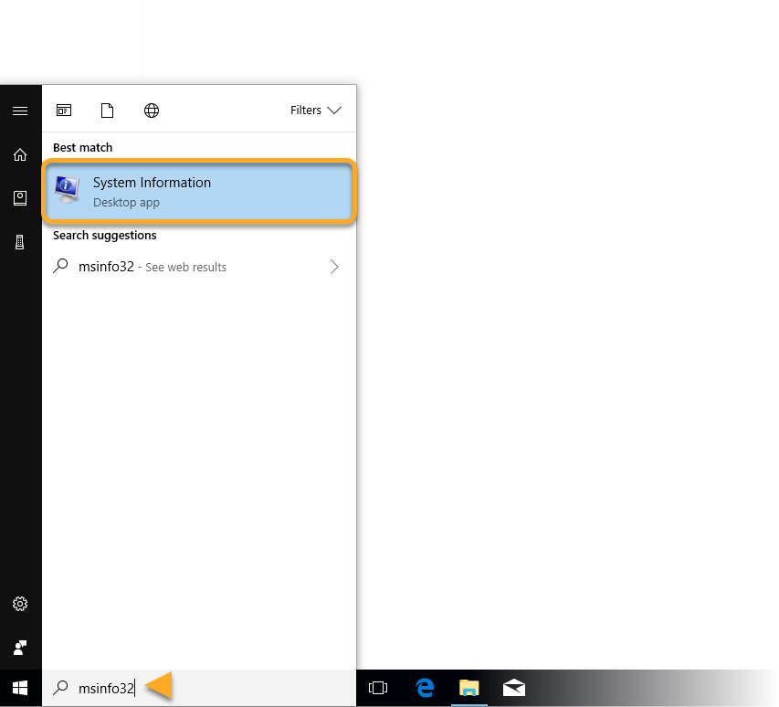779x707 pixels.
Task: Open the Notebook icon in sidebar
Action: click(x=20, y=198)
